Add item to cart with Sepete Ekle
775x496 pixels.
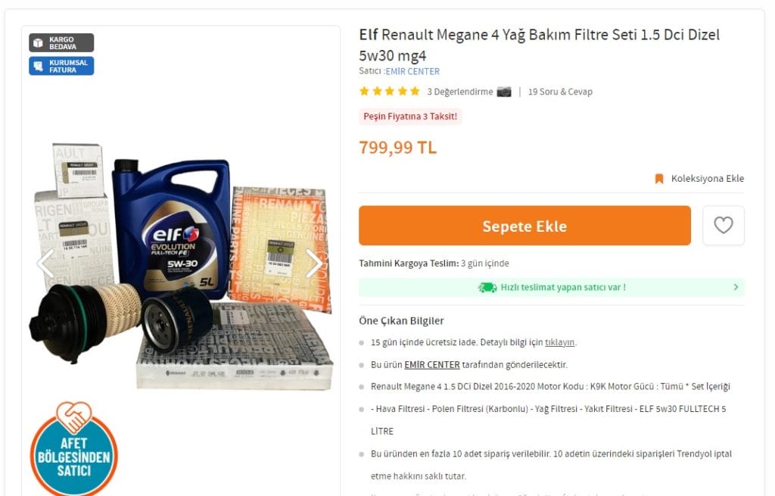(x=525, y=226)
